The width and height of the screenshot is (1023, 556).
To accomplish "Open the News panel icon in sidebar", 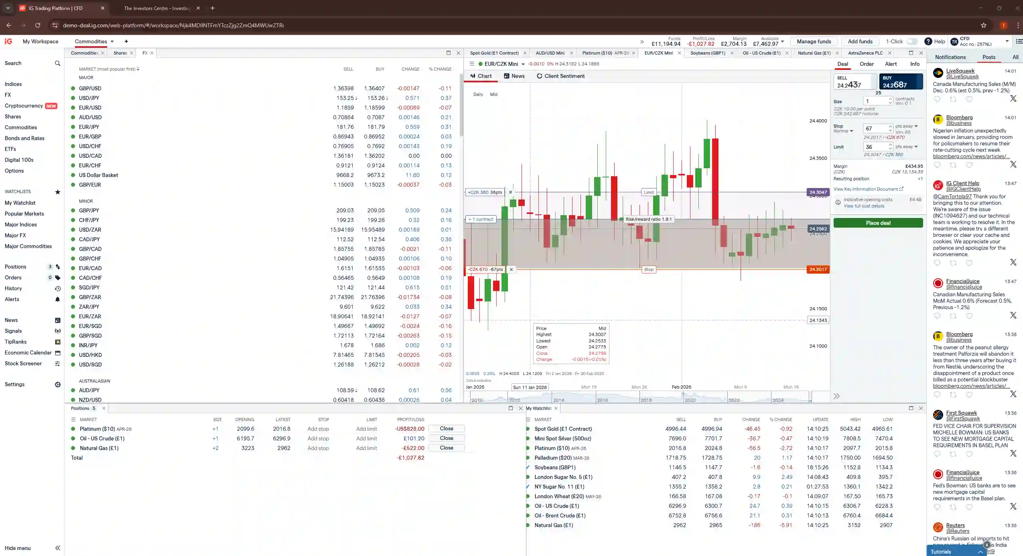I will point(57,320).
